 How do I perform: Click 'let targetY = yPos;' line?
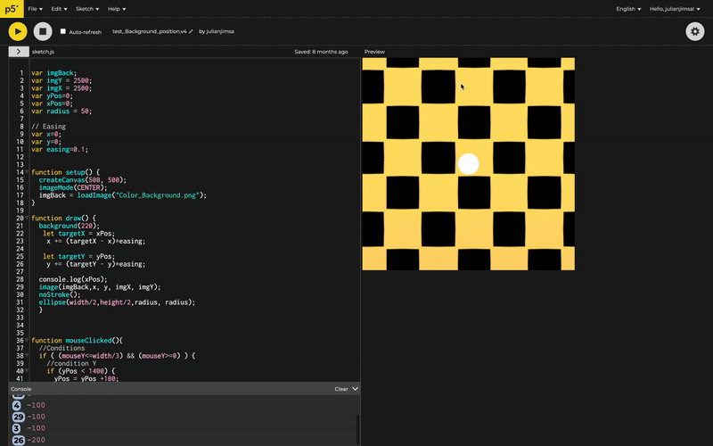[78, 256]
